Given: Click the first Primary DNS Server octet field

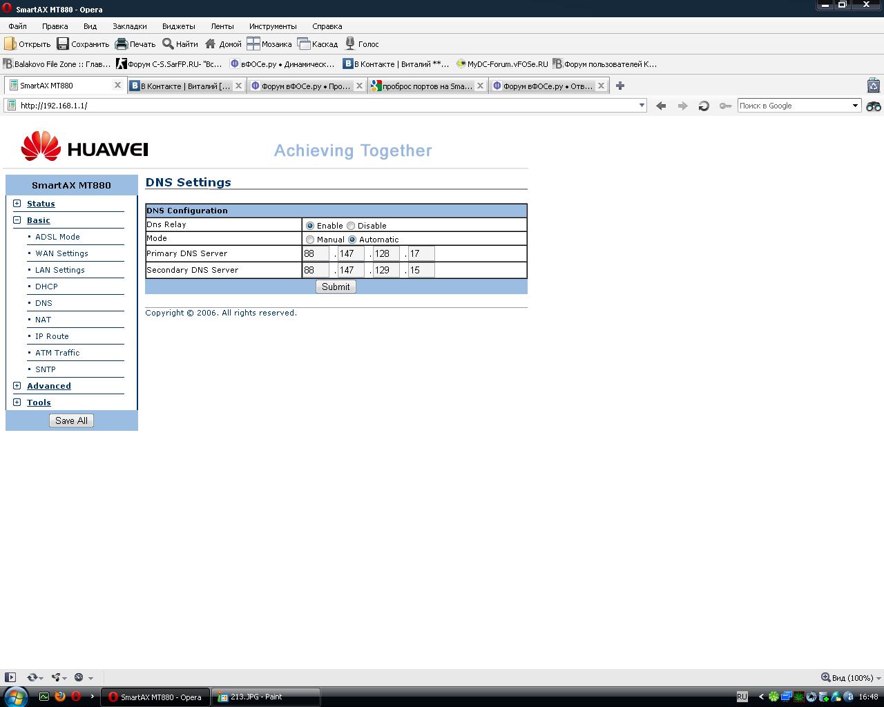Looking at the screenshot, I should pos(316,253).
